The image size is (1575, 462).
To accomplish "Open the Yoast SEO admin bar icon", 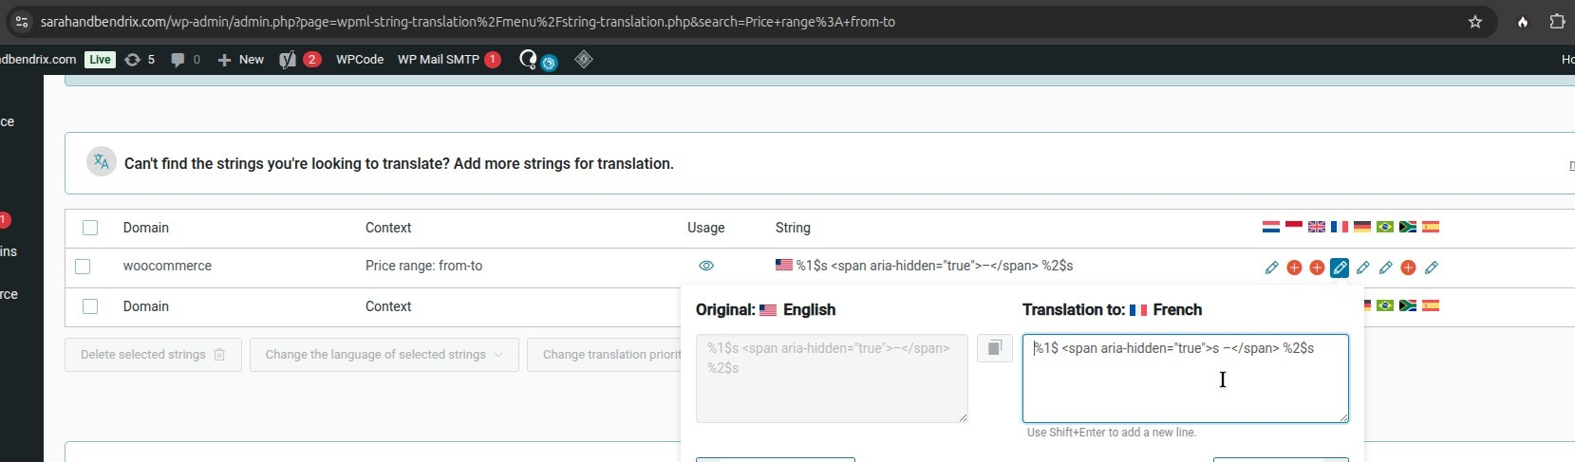I will click(x=288, y=59).
